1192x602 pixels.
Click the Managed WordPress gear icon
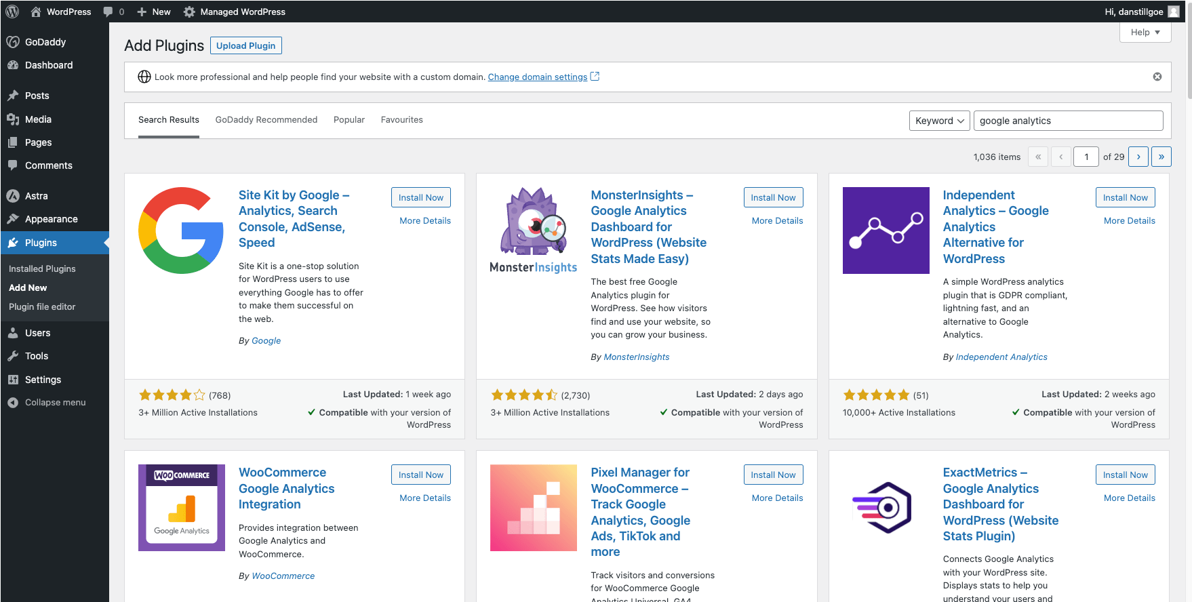[189, 12]
